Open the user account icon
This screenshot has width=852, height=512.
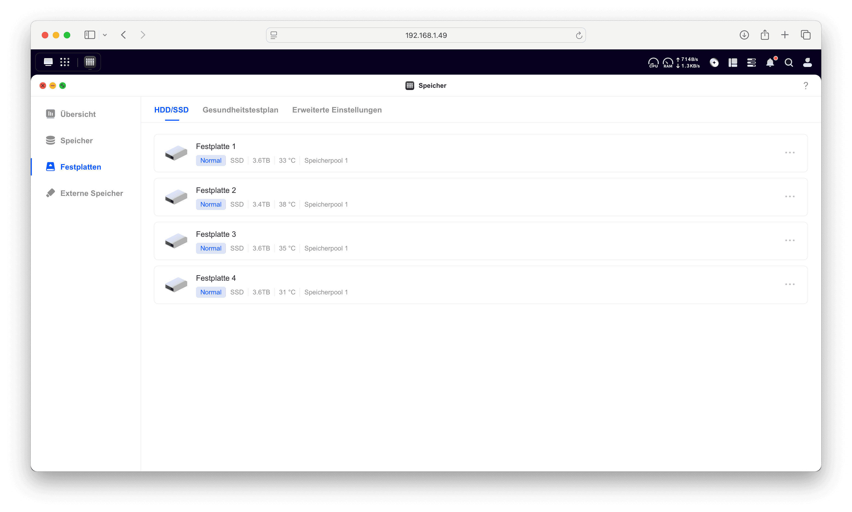(x=807, y=63)
